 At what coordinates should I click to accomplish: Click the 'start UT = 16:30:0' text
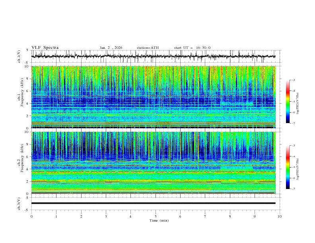(x=192, y=48)
